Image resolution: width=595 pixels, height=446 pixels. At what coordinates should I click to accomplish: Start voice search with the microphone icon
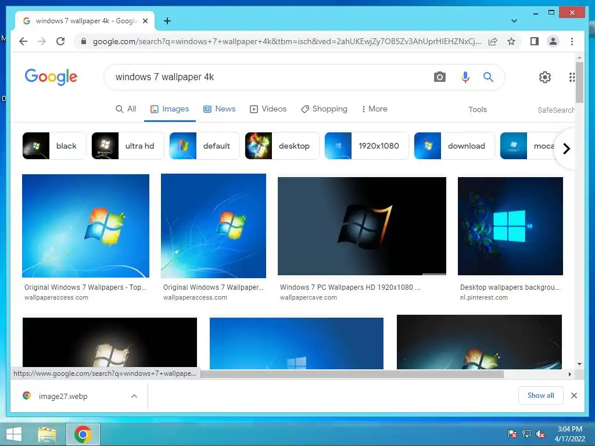click(x=465, y=77)
